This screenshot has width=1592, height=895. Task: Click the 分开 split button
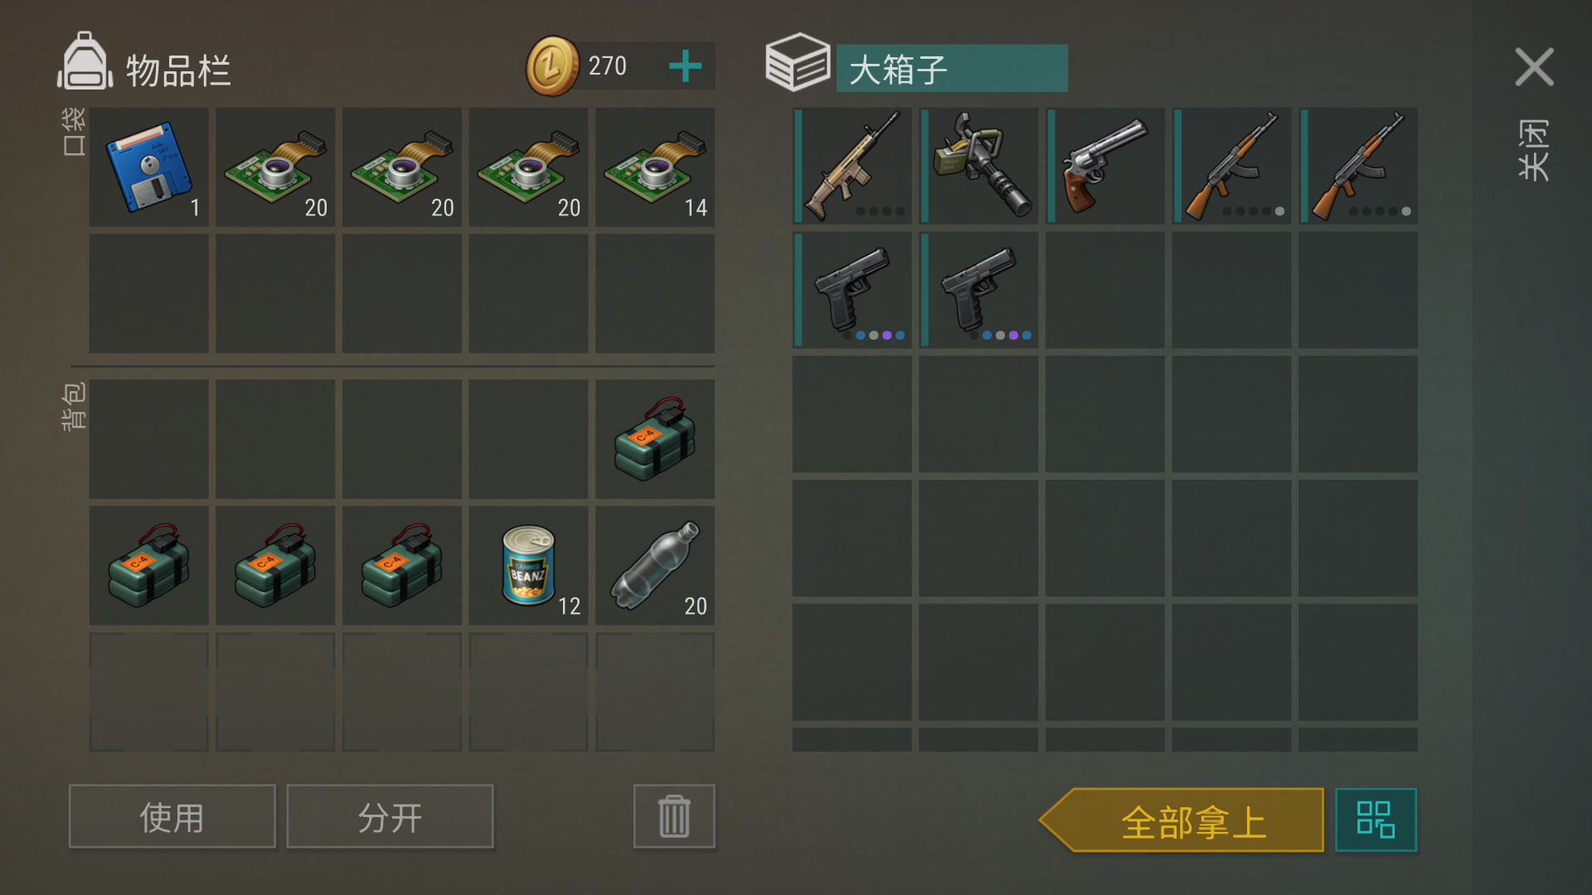[390, 817]
